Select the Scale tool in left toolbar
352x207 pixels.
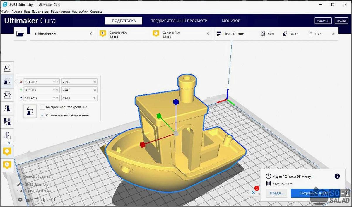tap(7, 82)
